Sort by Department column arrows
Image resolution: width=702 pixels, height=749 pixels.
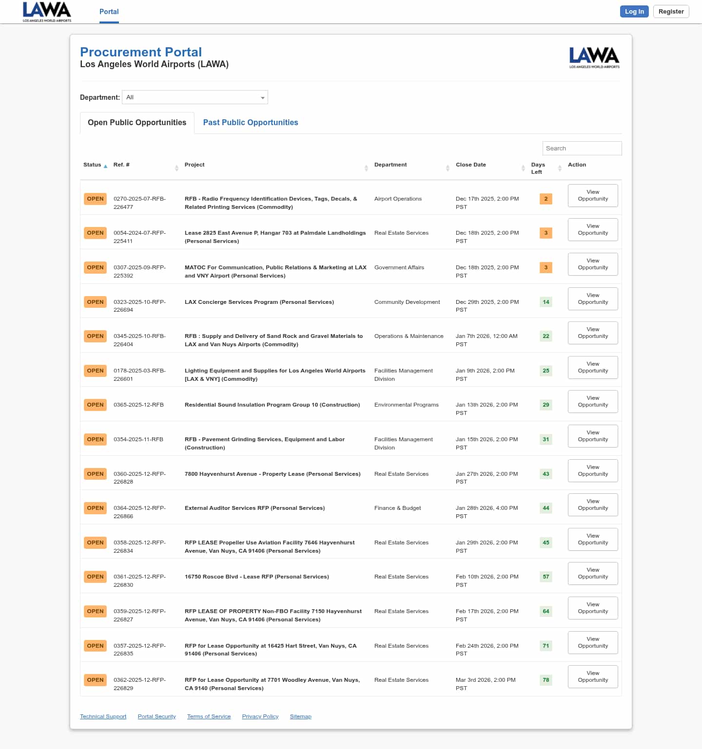448,168
